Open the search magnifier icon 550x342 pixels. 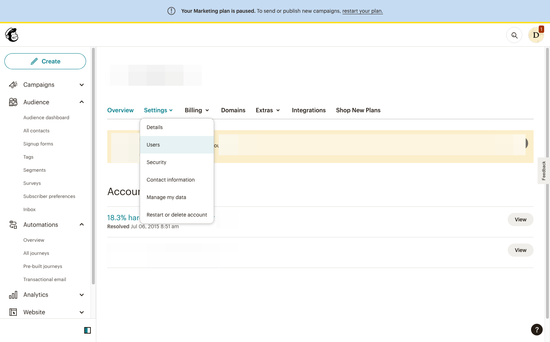514,35
